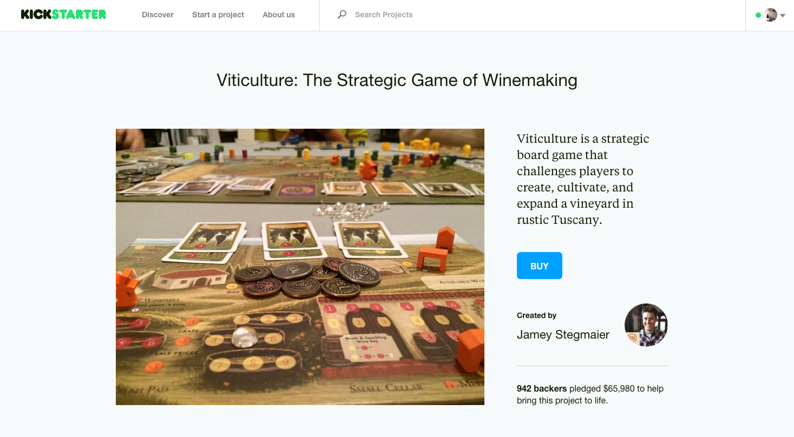Click Jamey Stegmaier's round creator photo
This screenshot has width=794, height=437.
(646, 325)
